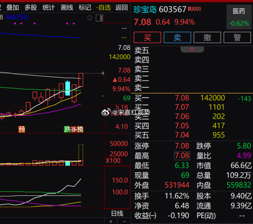Expand the order book chevron arrow
The height and width of the screenshot is (224, 253).
click(192, 49)
